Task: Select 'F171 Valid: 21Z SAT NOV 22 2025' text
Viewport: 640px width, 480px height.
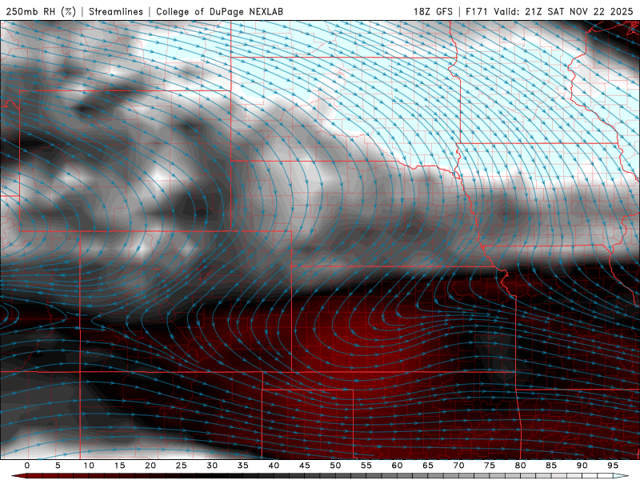Action: pos(550,11)
